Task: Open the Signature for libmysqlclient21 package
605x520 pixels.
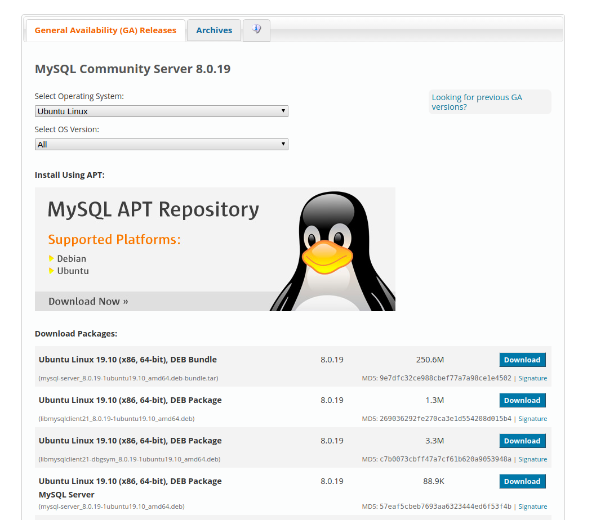Action: tap(532, 418)
